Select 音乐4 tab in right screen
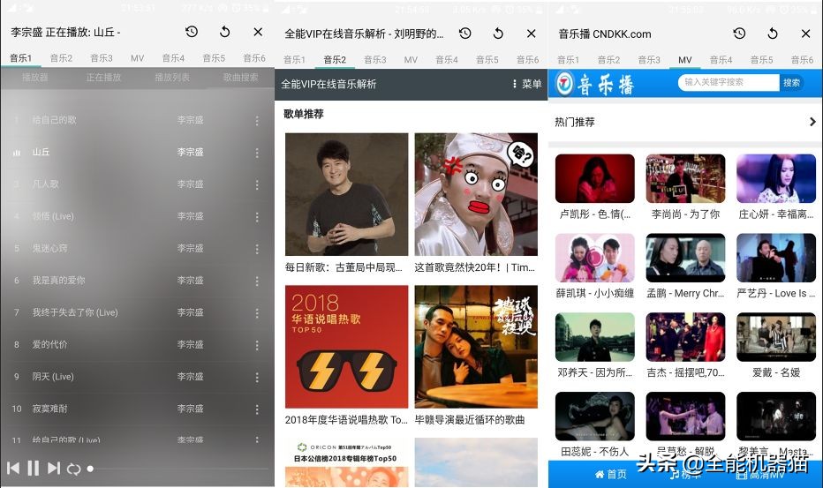Viewport: 823px width, 488px height. 721,59
